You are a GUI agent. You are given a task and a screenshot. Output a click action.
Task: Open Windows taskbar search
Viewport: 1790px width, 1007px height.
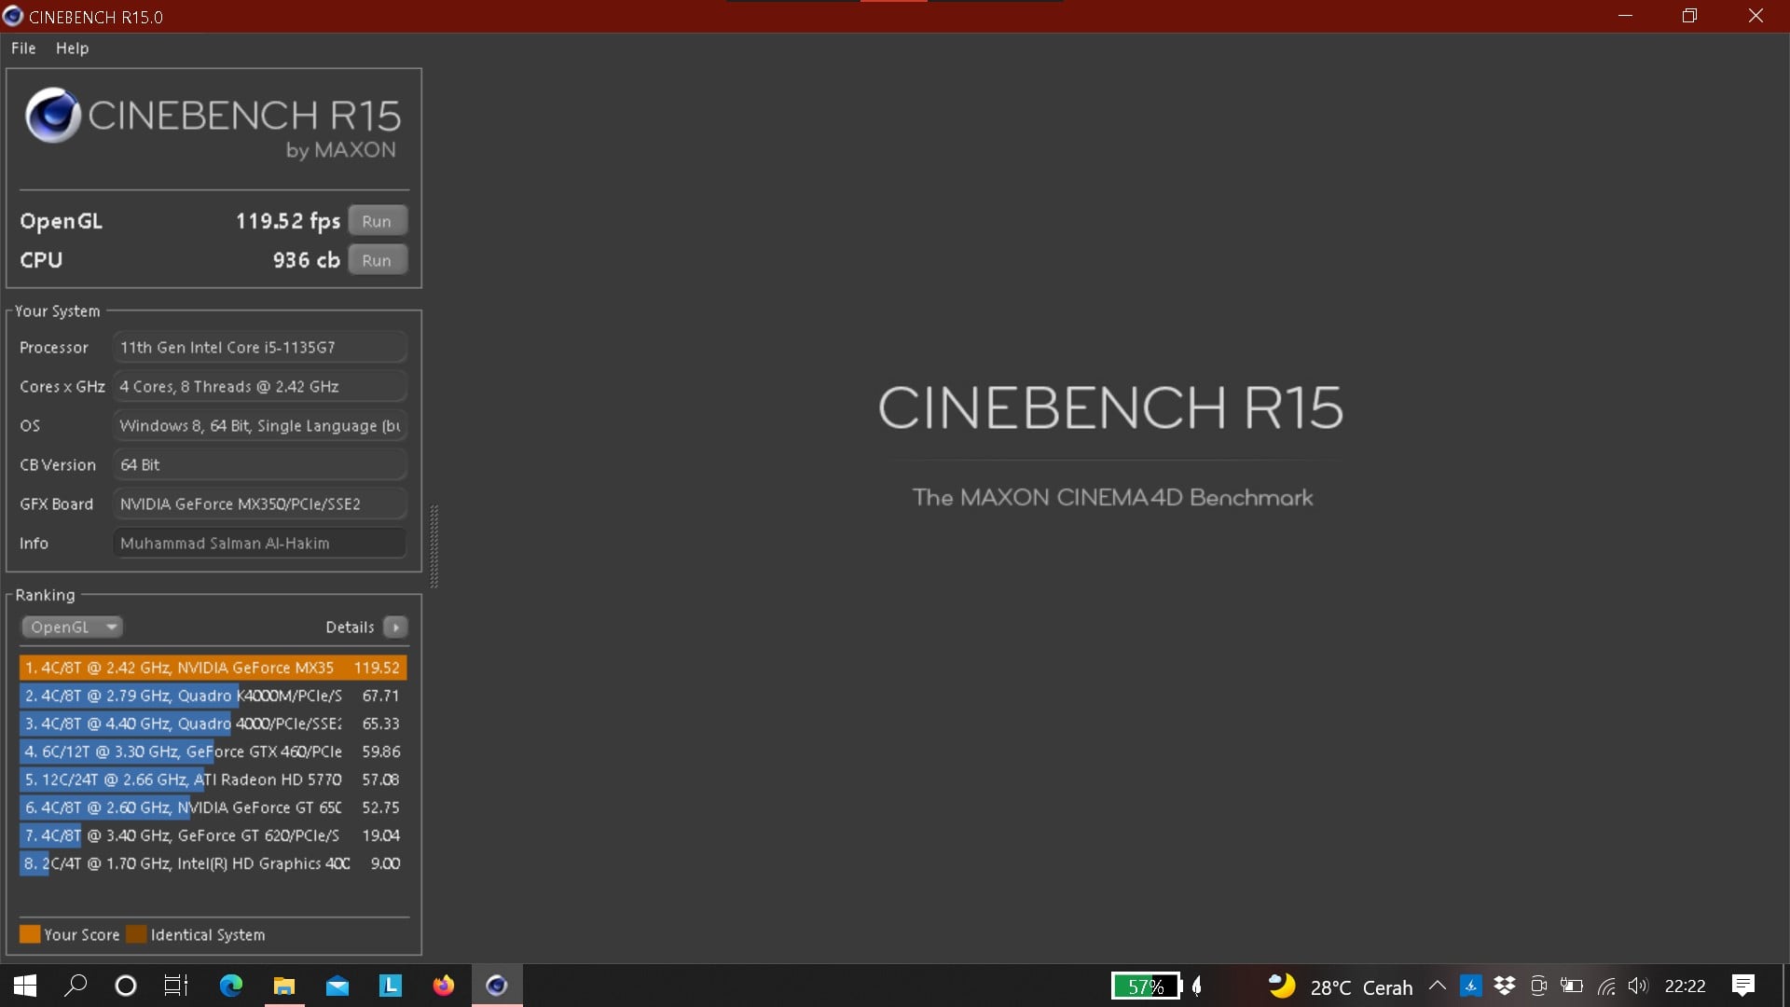click(76, 986)
